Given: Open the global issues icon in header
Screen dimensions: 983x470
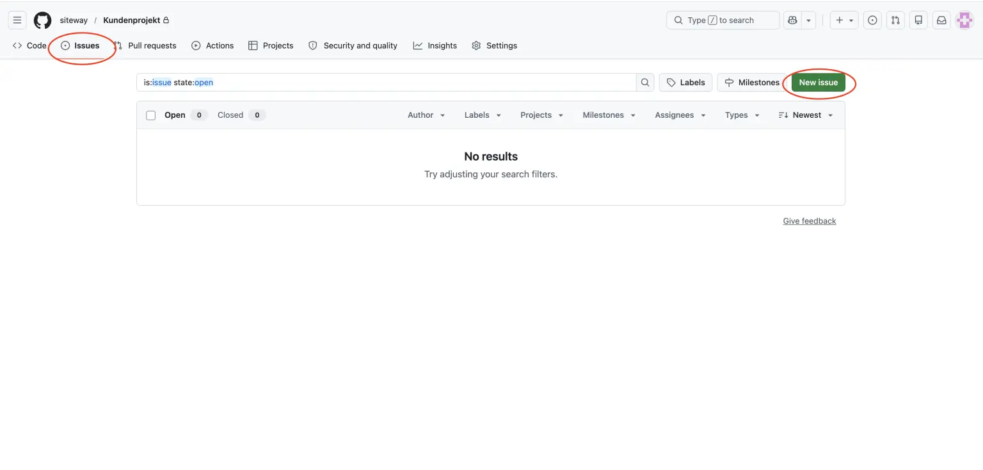Looking at the screenshot, I should click(872, 20).
